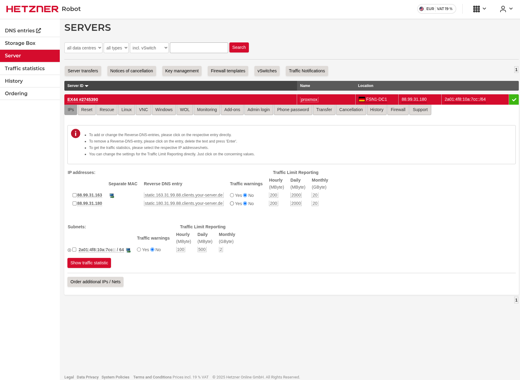Viewport: 520px width, 380px height.
Task: Click the red info icon
Action: pyautogui.click(x=76, y=133)
